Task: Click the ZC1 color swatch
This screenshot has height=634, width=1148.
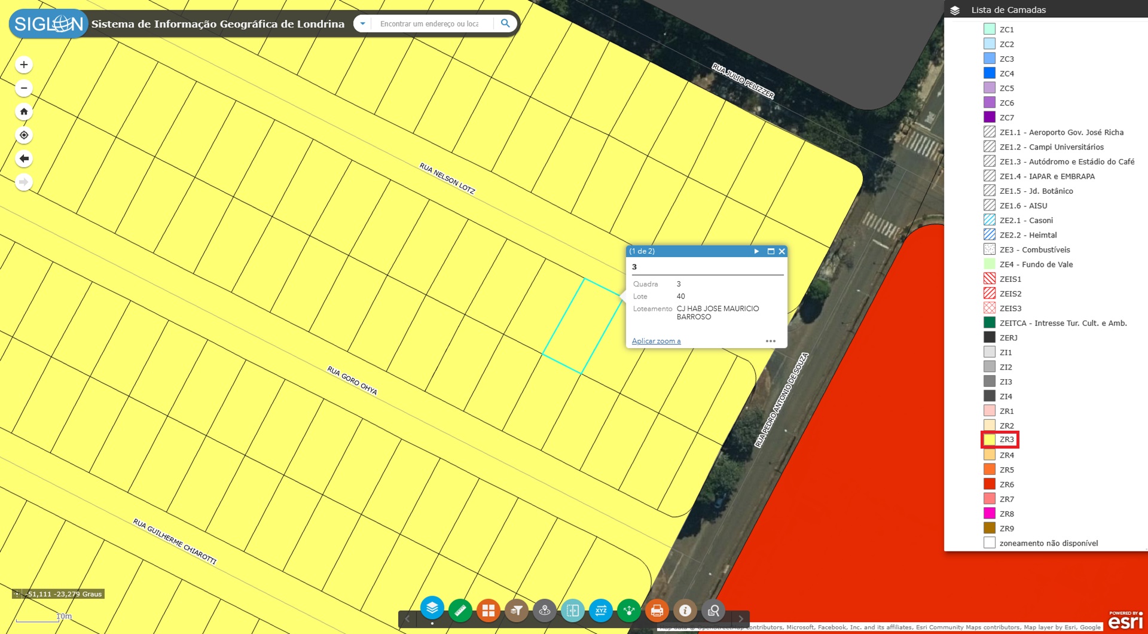Action: point(990,29)
